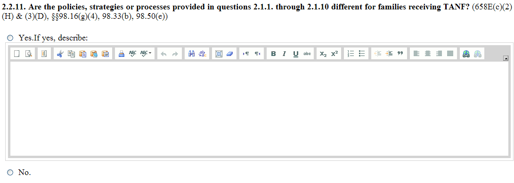Align text left
Image resolution: width=514 pixels, height=183 pixels.
tap(416, 54)
